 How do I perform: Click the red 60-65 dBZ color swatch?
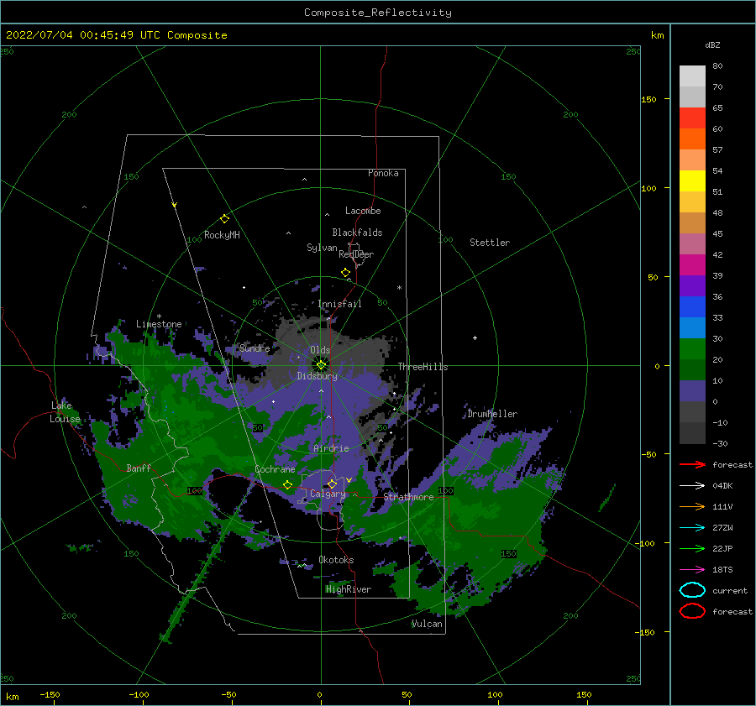click(692, 118)
